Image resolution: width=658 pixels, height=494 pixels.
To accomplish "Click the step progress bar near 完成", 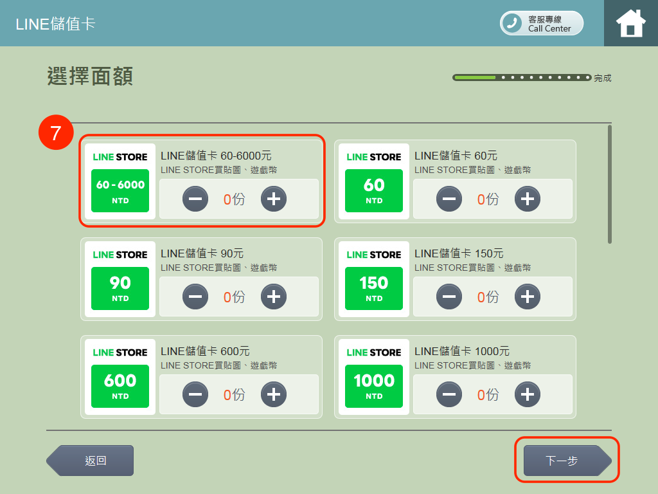I will coord(522,77).
